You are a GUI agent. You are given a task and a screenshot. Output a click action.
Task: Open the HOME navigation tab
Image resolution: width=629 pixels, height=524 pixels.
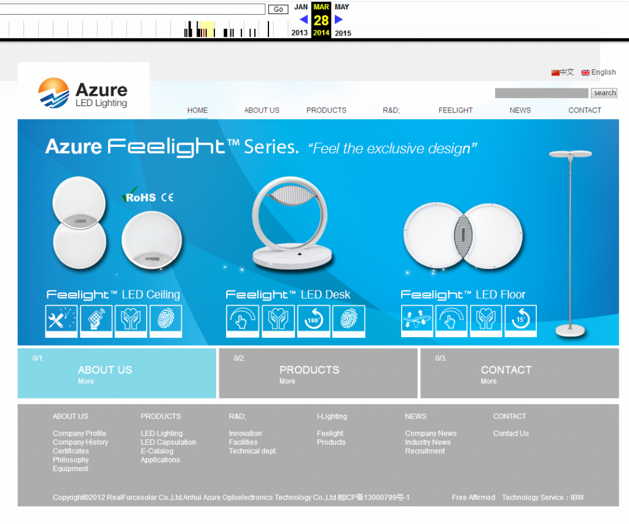pos(197,111)
